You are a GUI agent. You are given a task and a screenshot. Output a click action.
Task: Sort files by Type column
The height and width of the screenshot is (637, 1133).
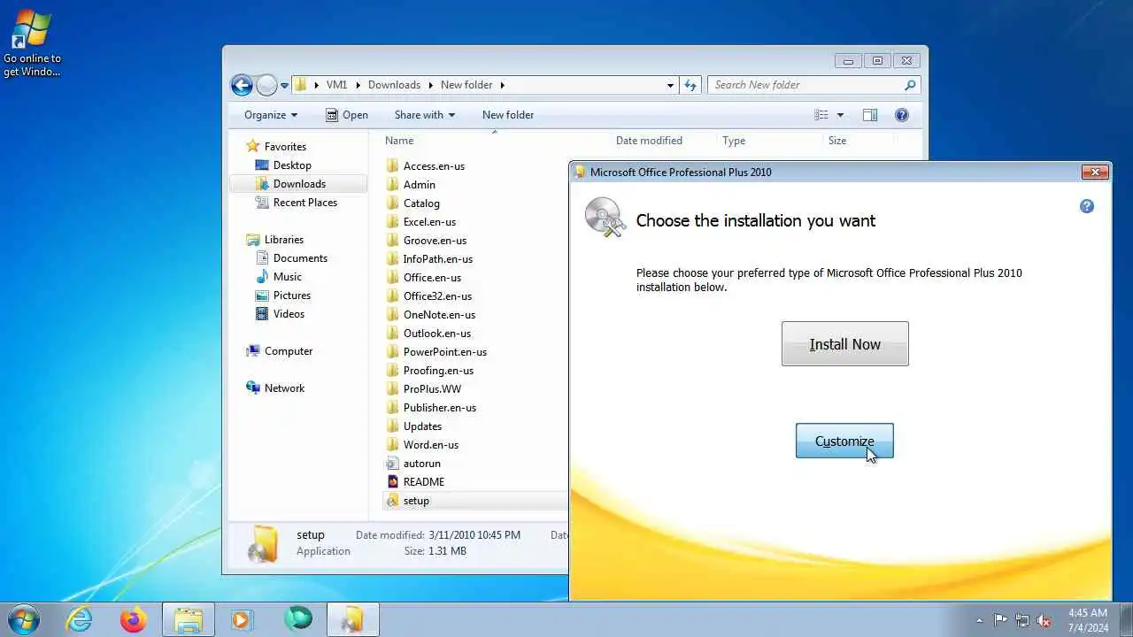(x=734, y=141)
